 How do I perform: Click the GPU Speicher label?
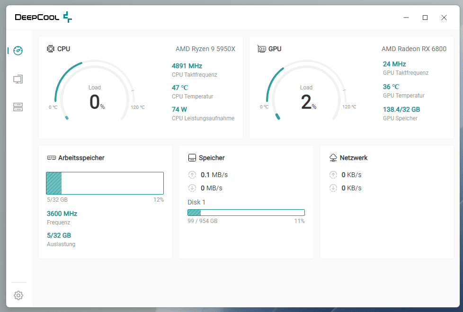click(x=400, y=118)
